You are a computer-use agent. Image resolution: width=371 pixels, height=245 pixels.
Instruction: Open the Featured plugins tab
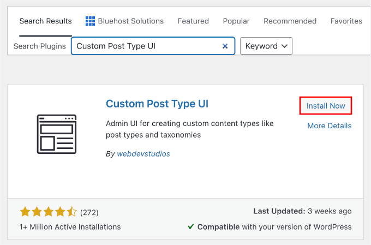pos(193,21)
